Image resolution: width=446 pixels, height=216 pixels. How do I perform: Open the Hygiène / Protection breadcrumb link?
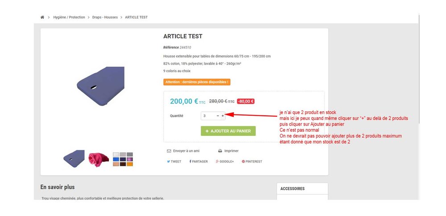click(x=69, y=17)
